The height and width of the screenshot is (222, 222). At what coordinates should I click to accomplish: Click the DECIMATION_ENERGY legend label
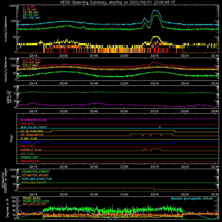click(x=36, y=171)
